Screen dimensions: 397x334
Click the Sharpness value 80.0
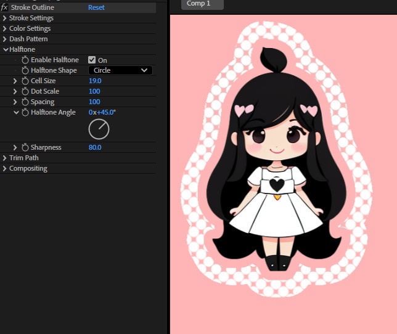[95, 147]
